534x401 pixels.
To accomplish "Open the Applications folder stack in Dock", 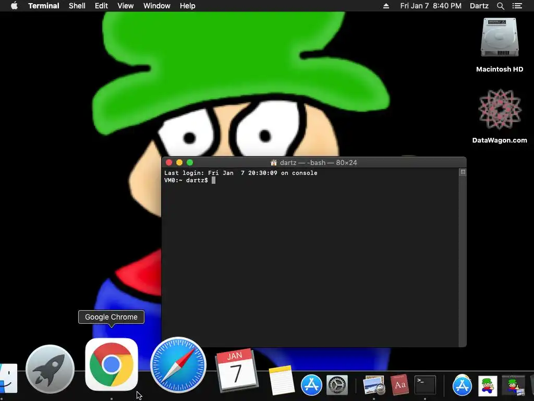I will click(x=462, y=385).
